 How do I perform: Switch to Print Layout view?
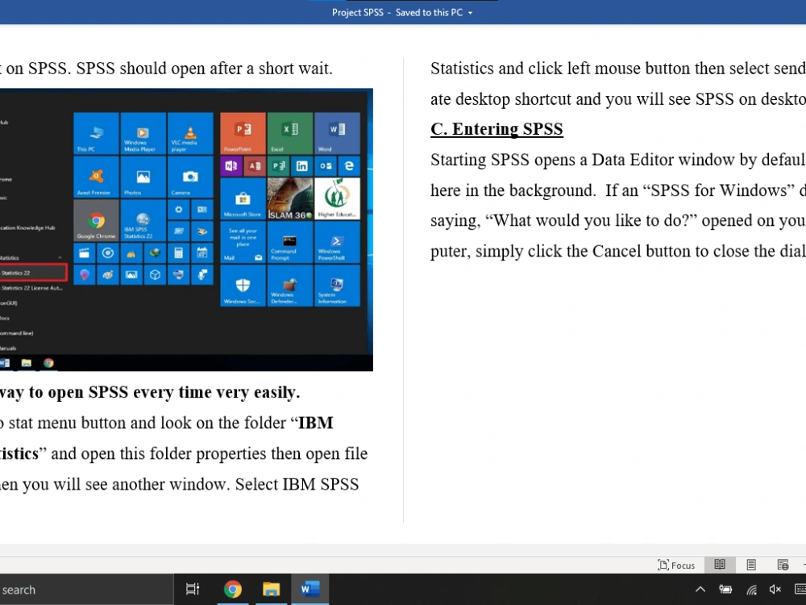(751, 565)
